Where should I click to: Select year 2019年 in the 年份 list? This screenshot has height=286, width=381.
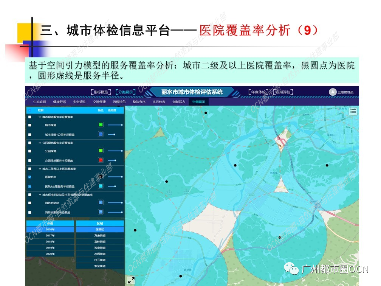pyautogui.click(x=50, y=247)
